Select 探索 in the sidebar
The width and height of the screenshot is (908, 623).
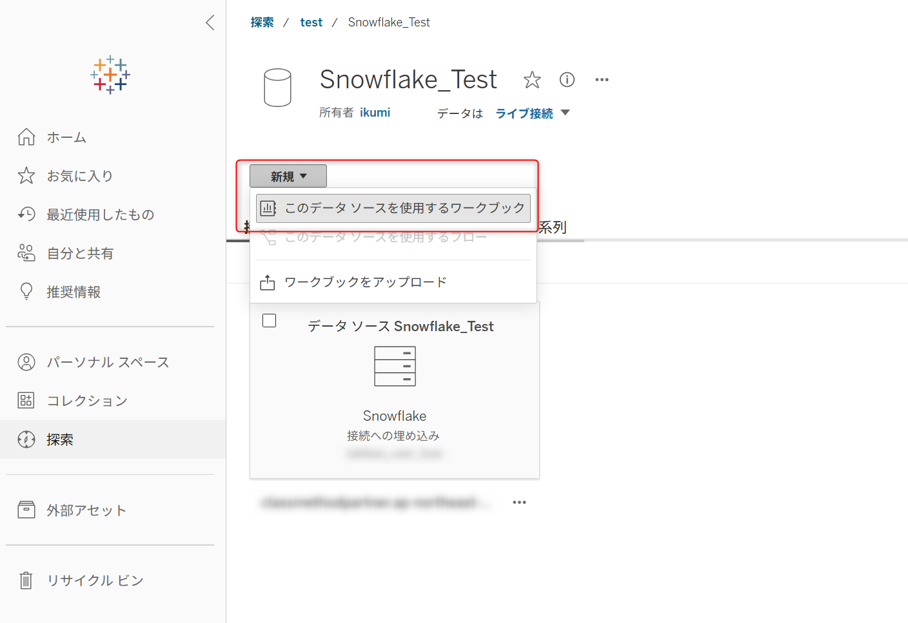pyautogui.click(x=113, y=439)
